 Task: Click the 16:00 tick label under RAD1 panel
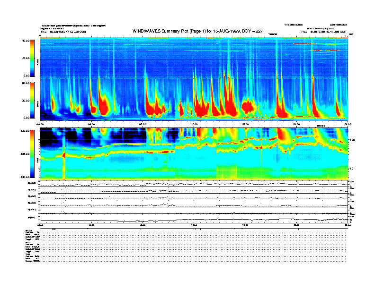pos(245,124)
